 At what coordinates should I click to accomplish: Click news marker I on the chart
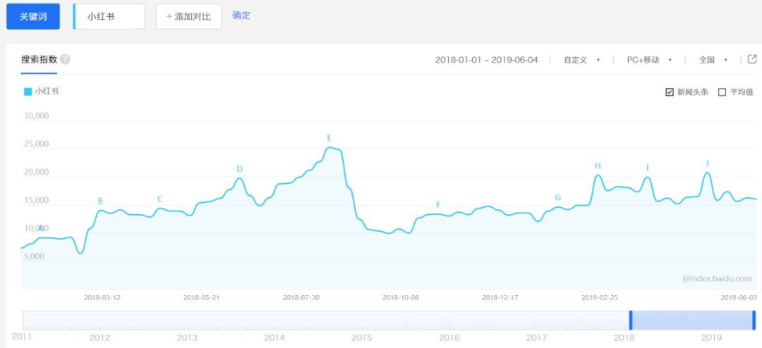tap(647, 168)
